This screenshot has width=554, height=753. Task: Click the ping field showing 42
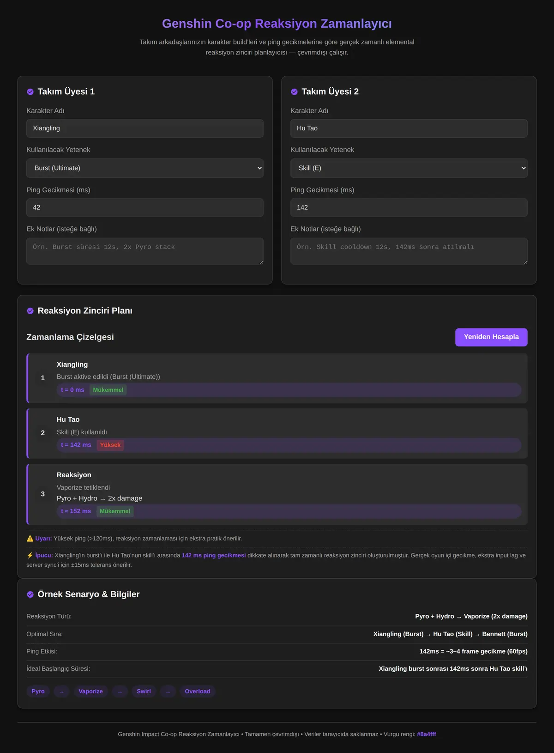[145, 208]
